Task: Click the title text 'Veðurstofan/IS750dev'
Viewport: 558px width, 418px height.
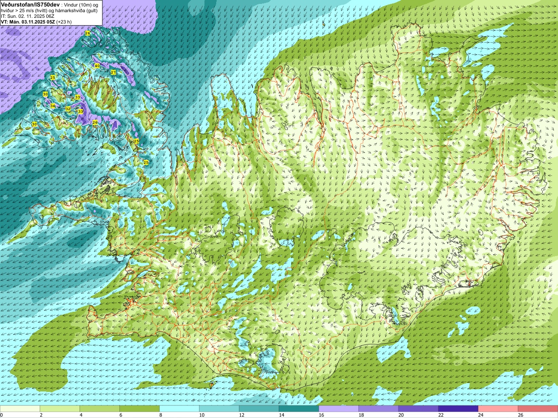Action: [30, 4]
